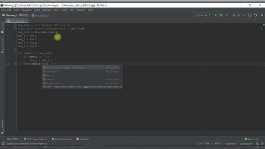Screen dimensions: 265x149
Task: Select globals() suggestion in autocomplete popup
Action: click(x=81, y=72)
